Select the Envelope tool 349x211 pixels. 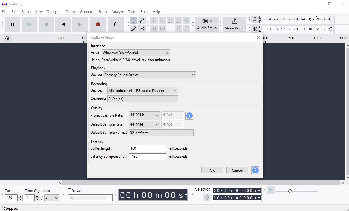142,20
